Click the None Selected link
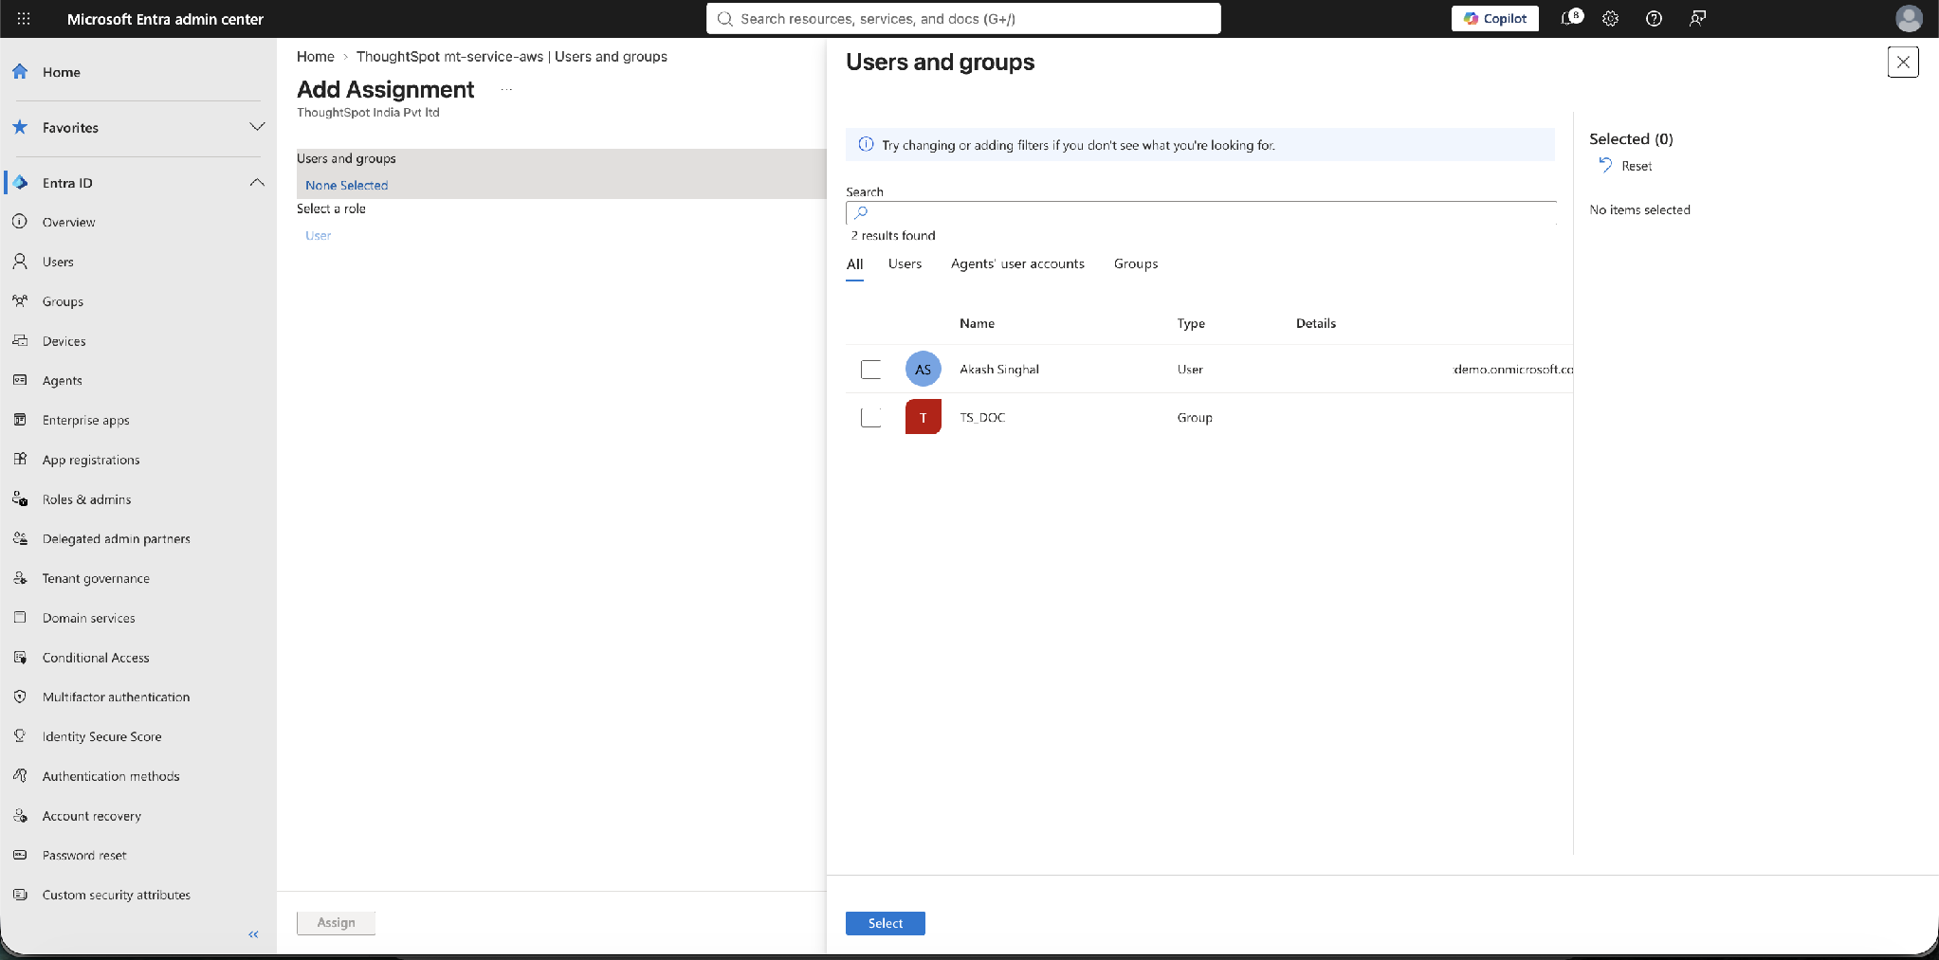1939x960 pixels. 346,186
